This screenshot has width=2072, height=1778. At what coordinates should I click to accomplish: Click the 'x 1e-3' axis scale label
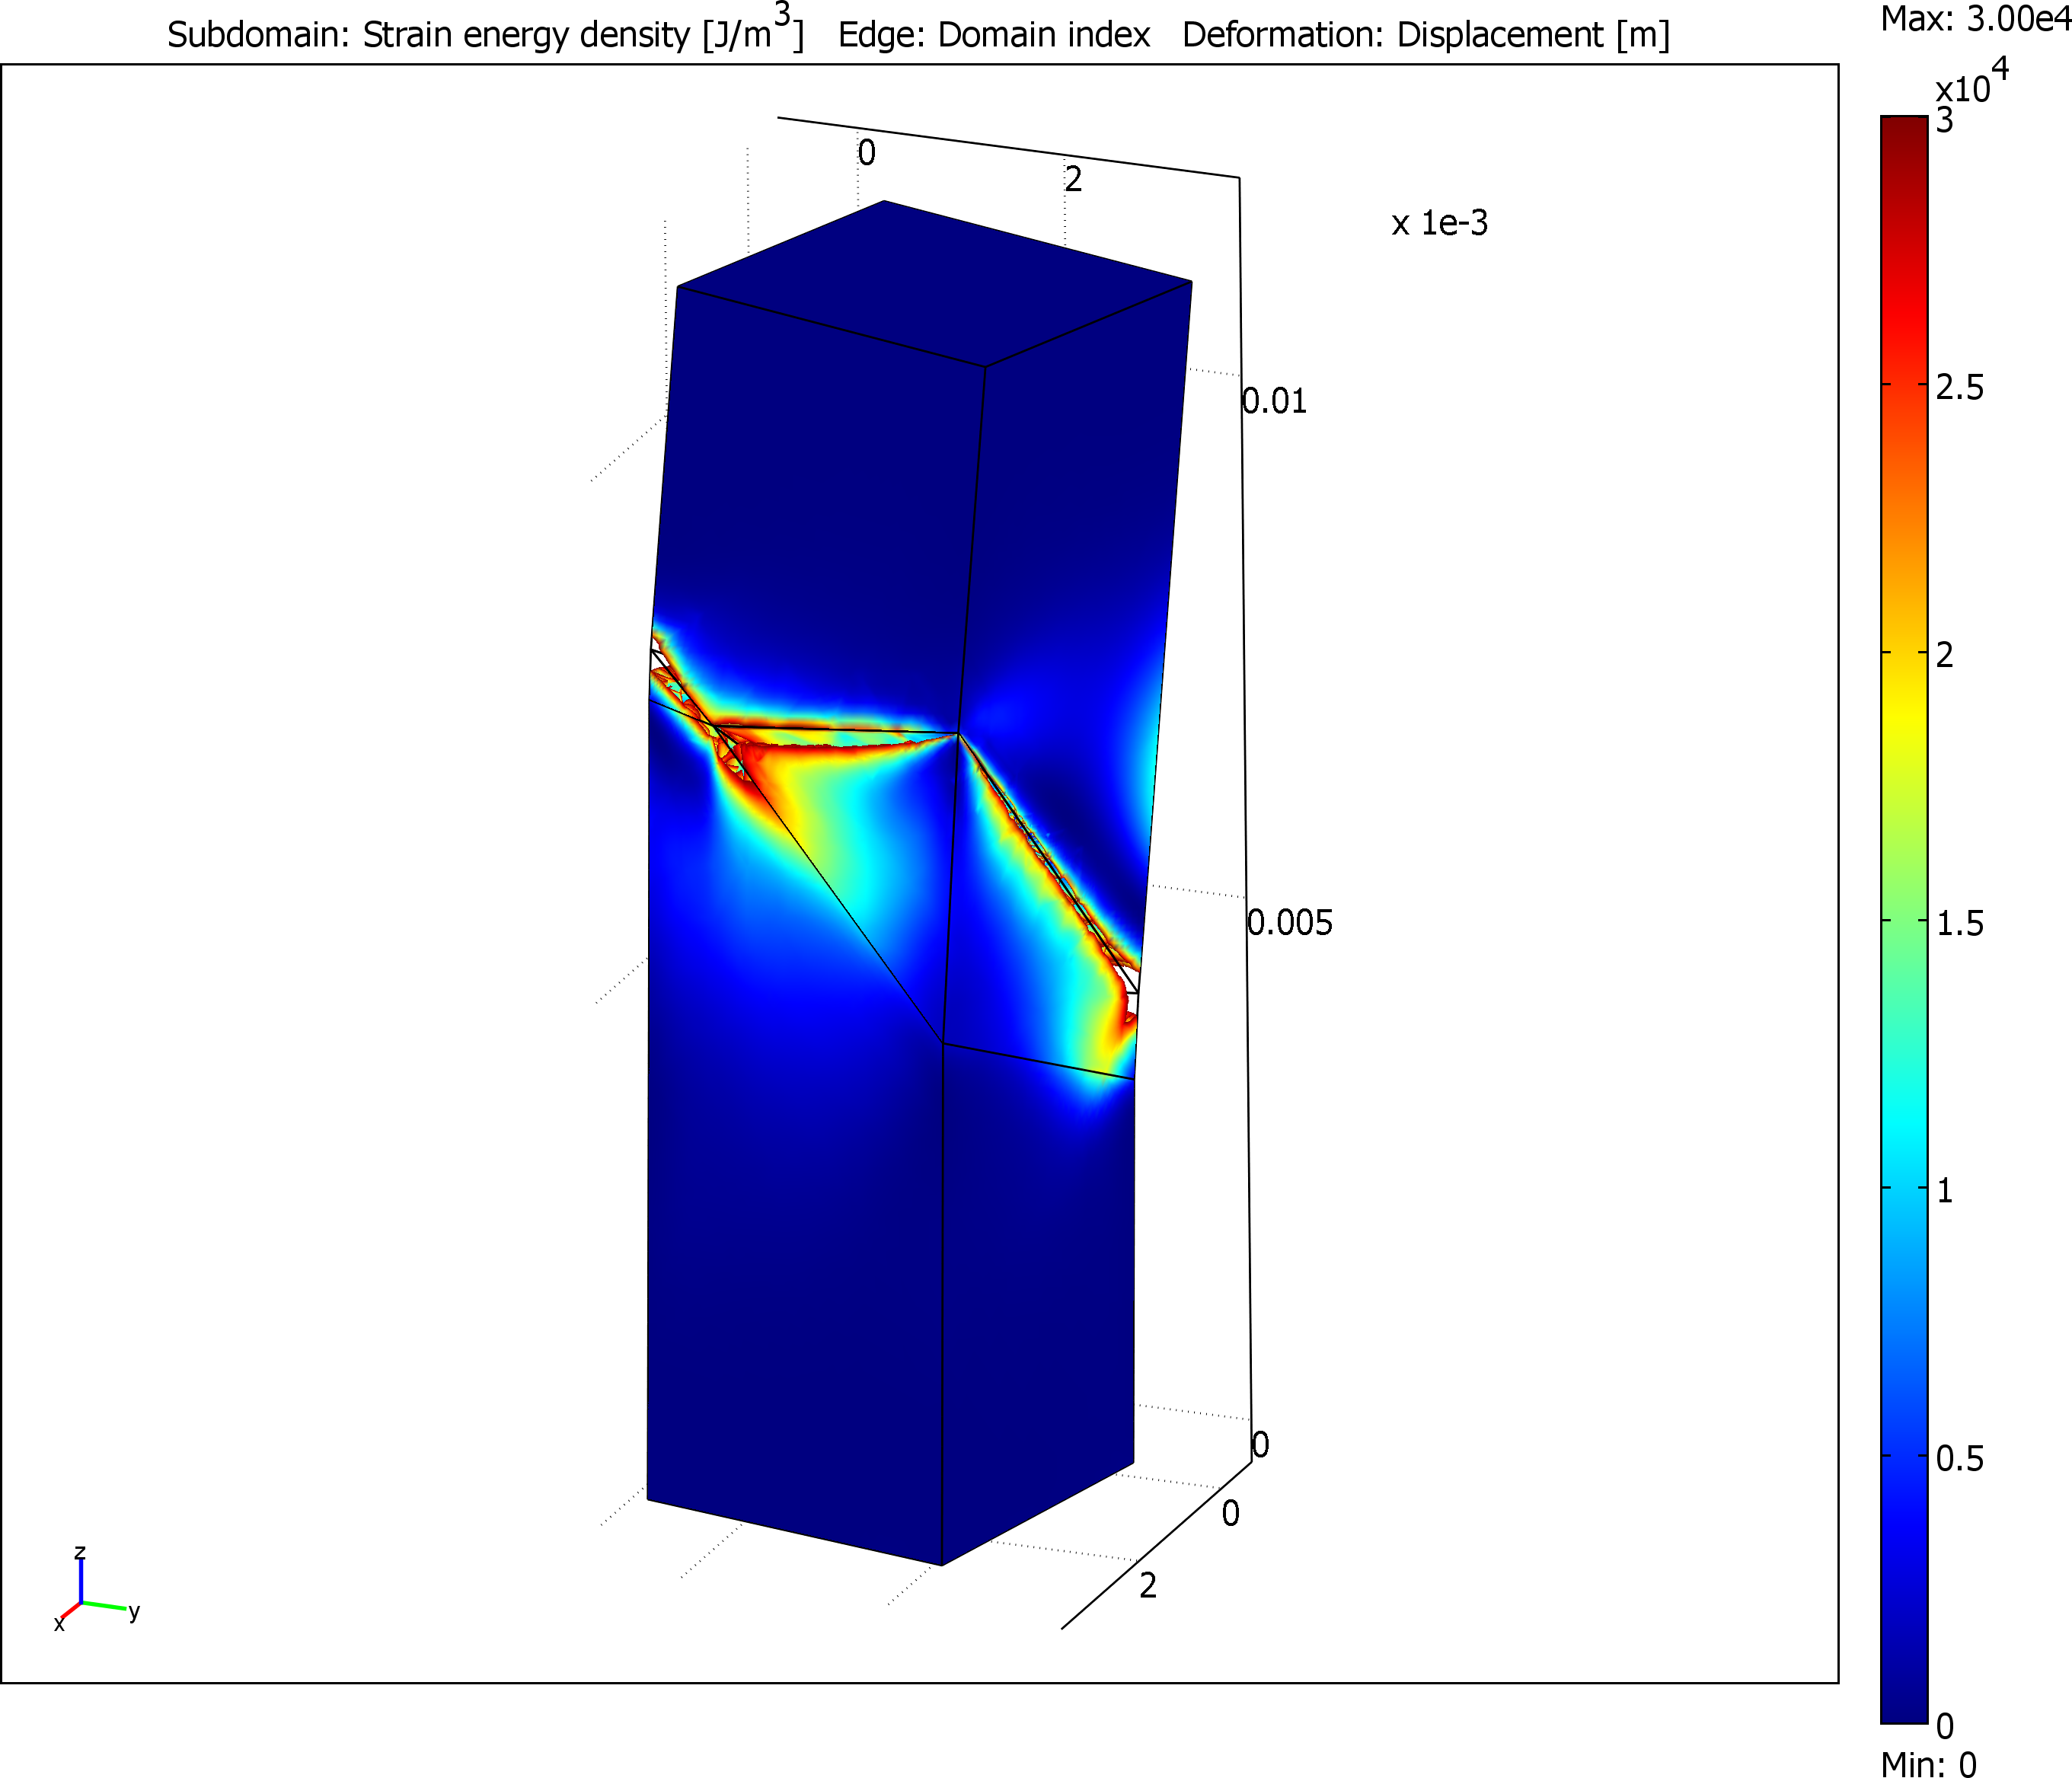1439,223
